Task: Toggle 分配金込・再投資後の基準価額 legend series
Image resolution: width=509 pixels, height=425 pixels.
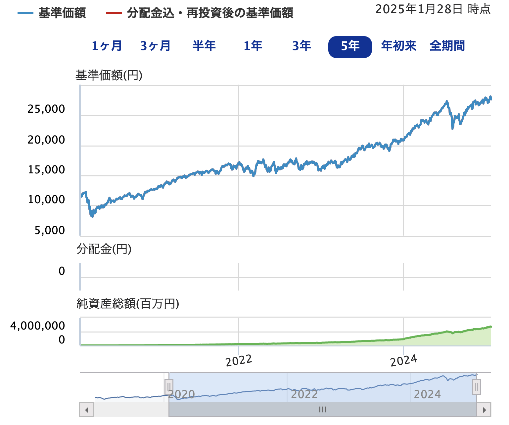Action: (x=200, y=13)
